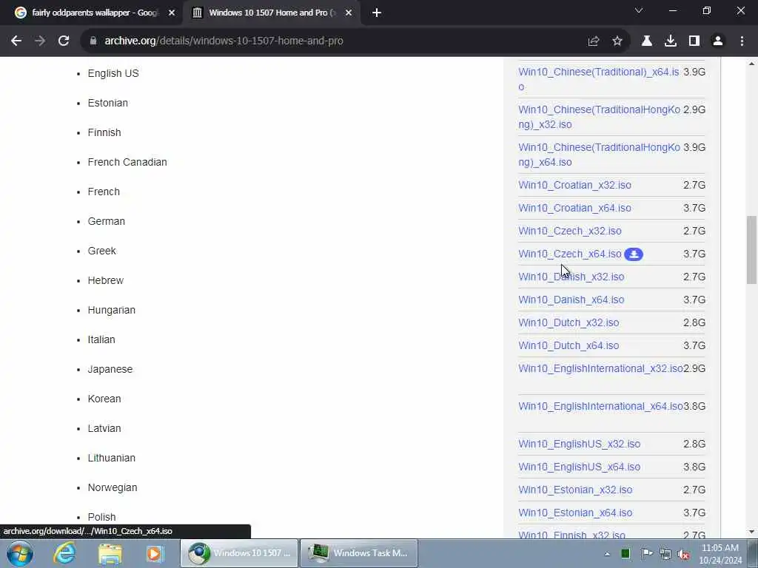Launch Internet Explorer from the taskbar
Screen dimensions: 758x568
click(x=64, y=553)
